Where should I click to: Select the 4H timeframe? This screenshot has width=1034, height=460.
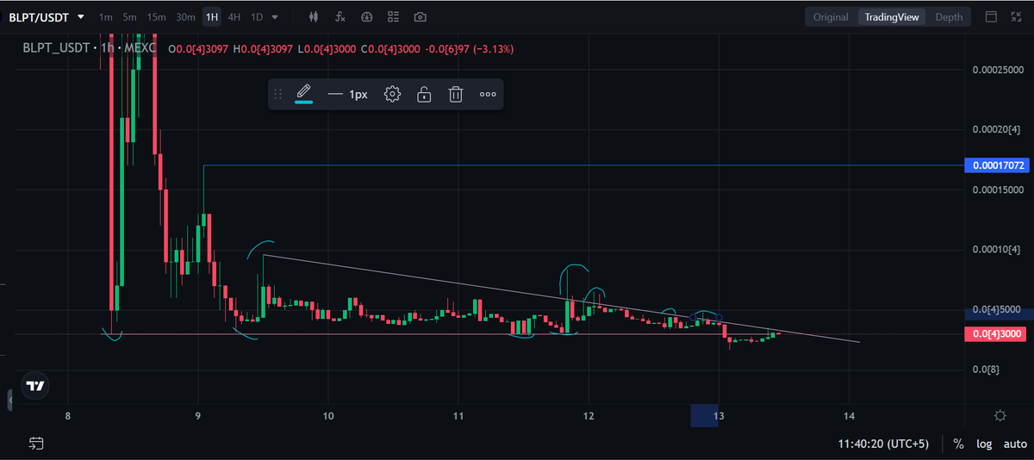[x=234, y=17]
